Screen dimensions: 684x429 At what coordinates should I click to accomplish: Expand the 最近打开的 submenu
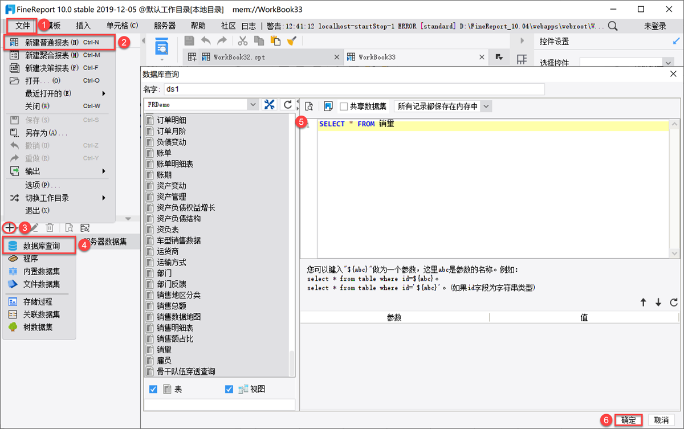pos(104,93)
